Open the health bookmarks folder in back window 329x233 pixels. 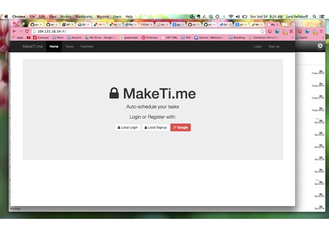coord(302,38)
